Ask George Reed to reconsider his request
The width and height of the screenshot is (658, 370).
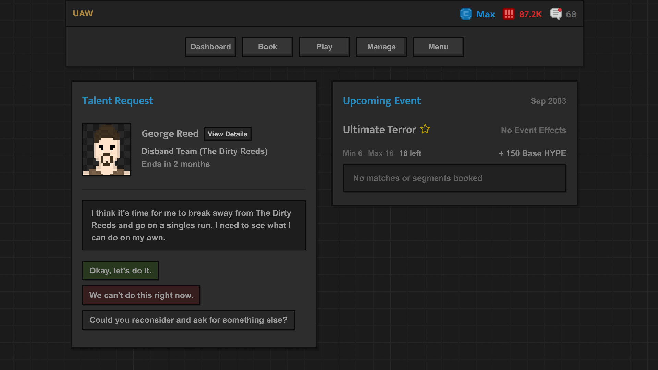(188, 320)
